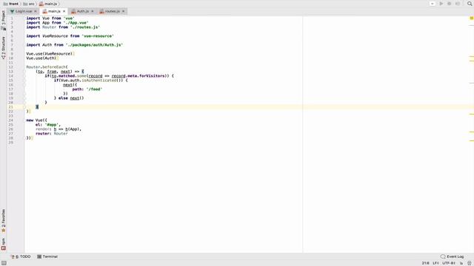Change line separator LF in status bar
474x266 pixels.
point(435,263)
